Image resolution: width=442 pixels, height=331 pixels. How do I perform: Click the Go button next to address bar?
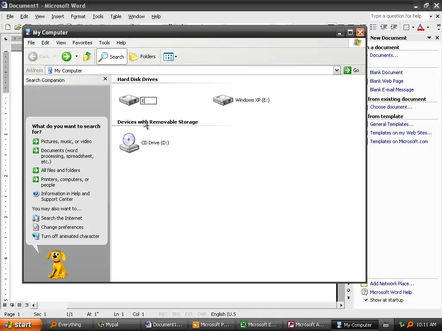tap(351, 70)
